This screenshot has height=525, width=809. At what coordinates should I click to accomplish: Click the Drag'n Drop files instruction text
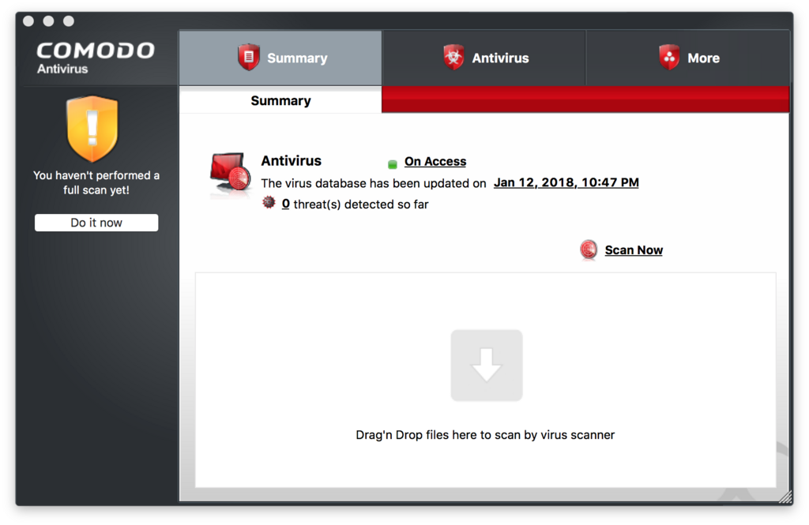point(486,435)
